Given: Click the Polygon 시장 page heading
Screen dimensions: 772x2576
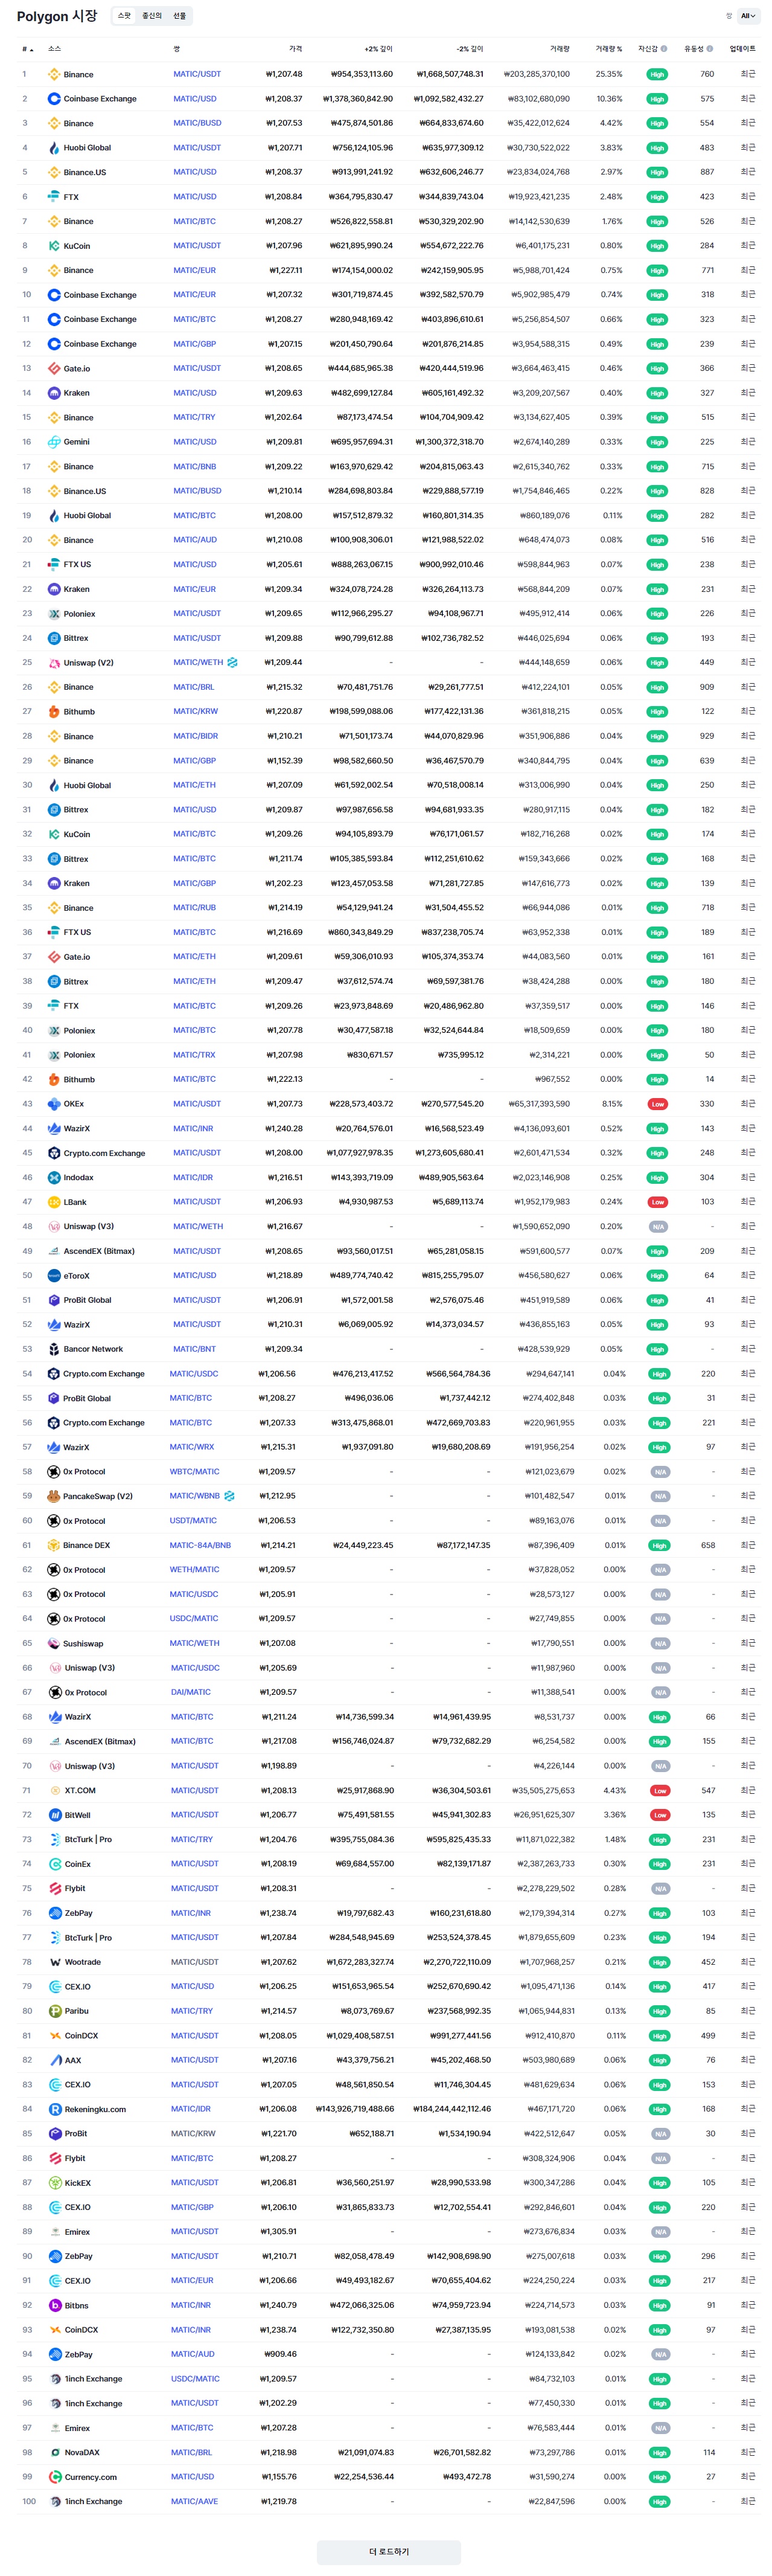Looking at the screenshot, I should point(57,16).
